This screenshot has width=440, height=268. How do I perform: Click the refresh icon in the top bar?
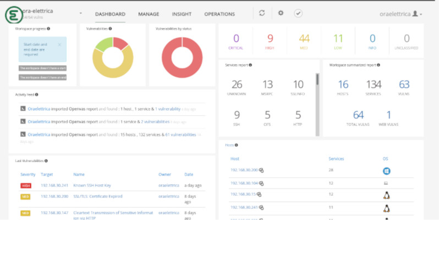(262, 13)
